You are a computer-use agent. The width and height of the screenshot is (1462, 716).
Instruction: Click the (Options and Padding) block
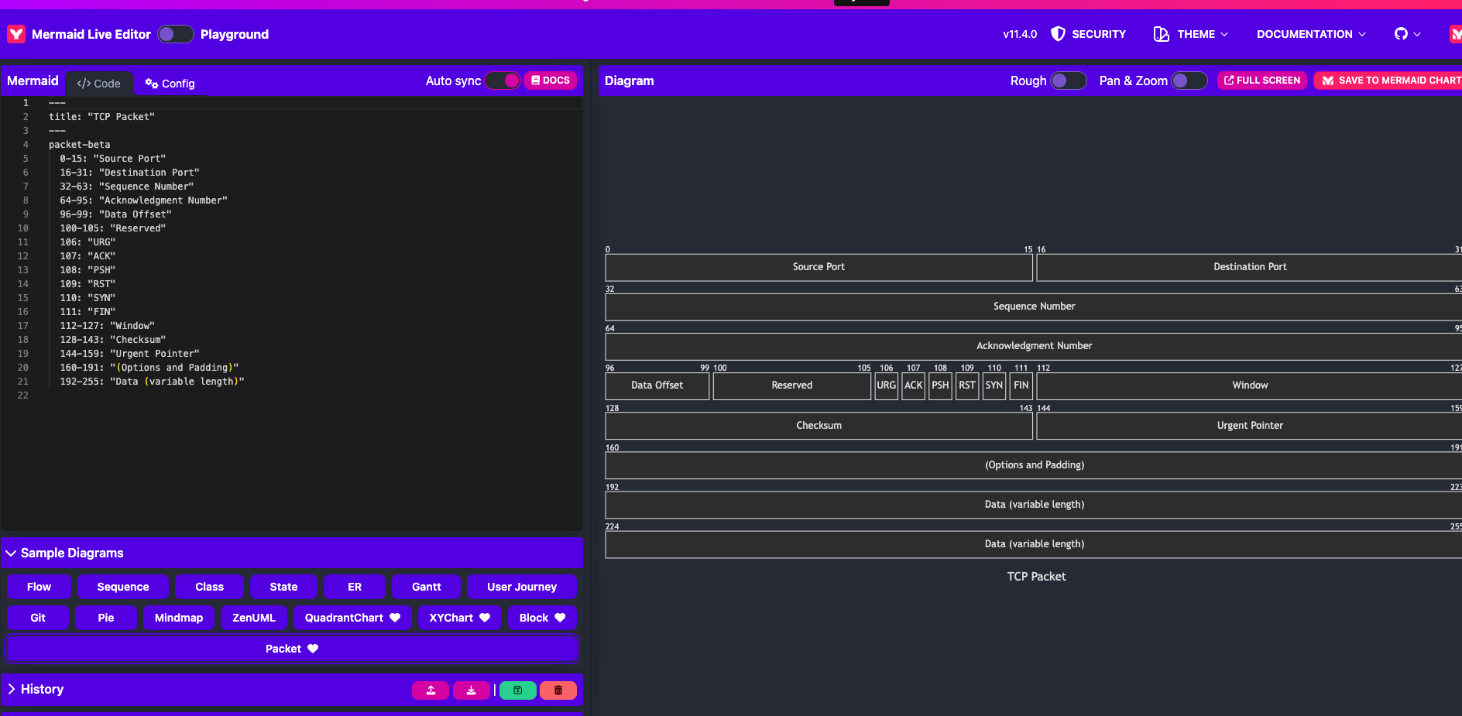(x=1034, y=465)
